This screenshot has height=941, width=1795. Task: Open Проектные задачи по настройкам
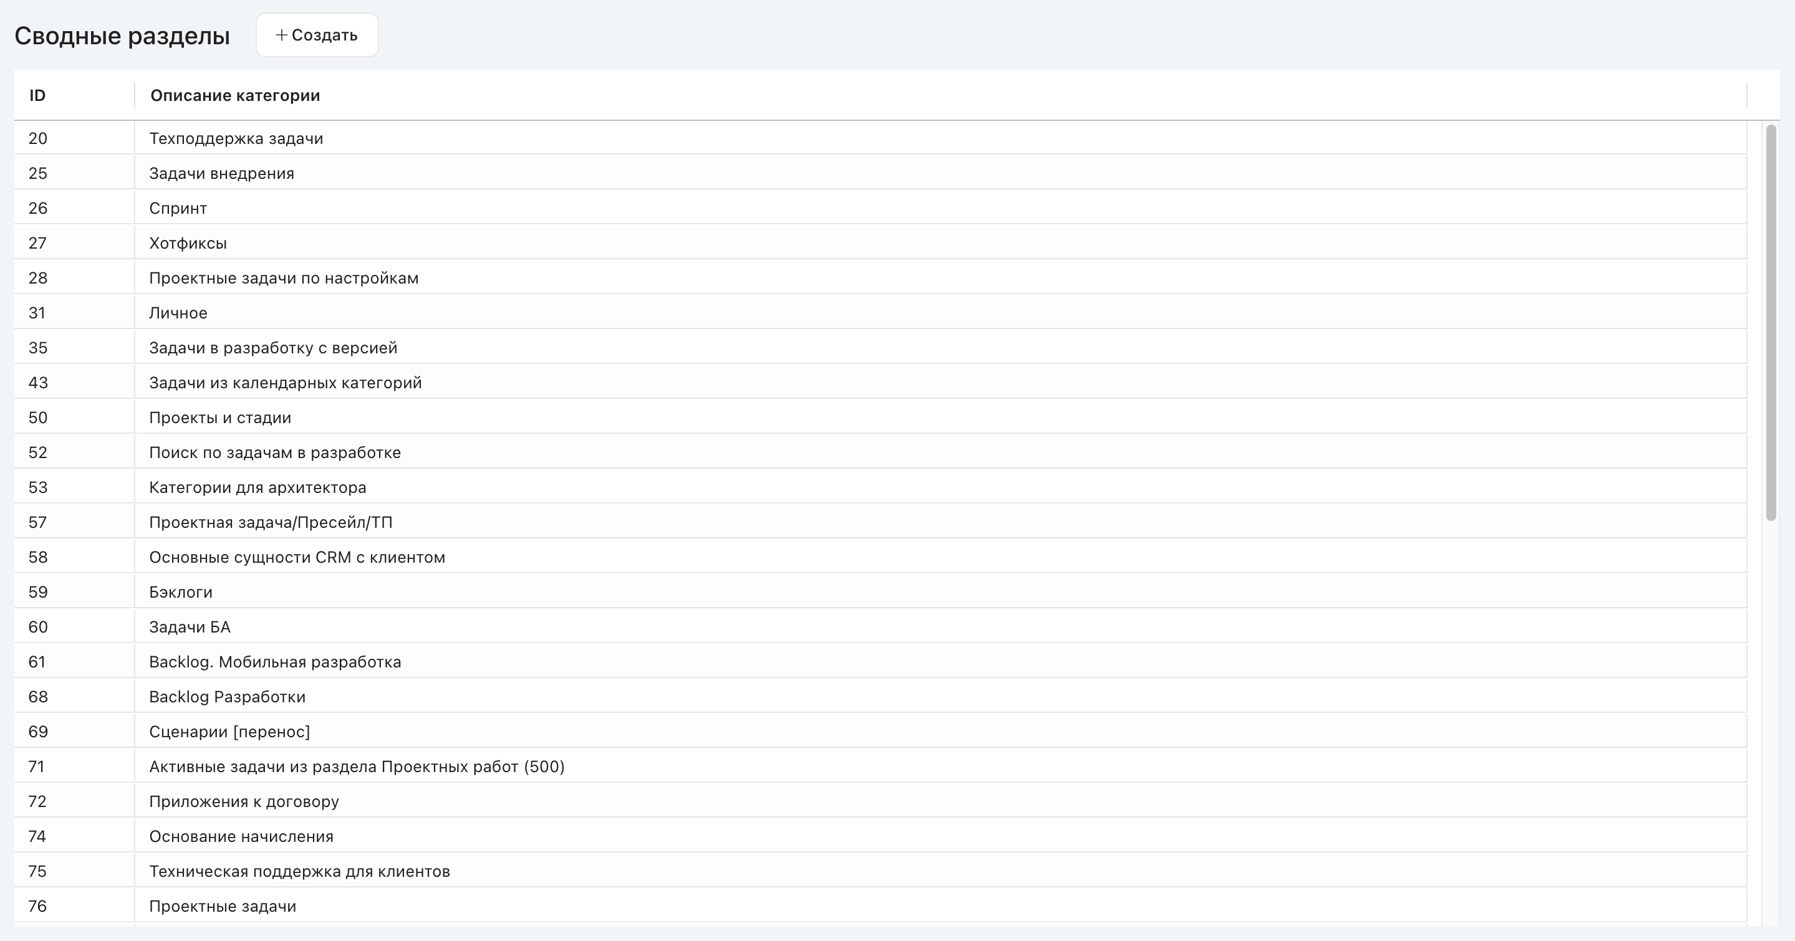click(880, 277)
